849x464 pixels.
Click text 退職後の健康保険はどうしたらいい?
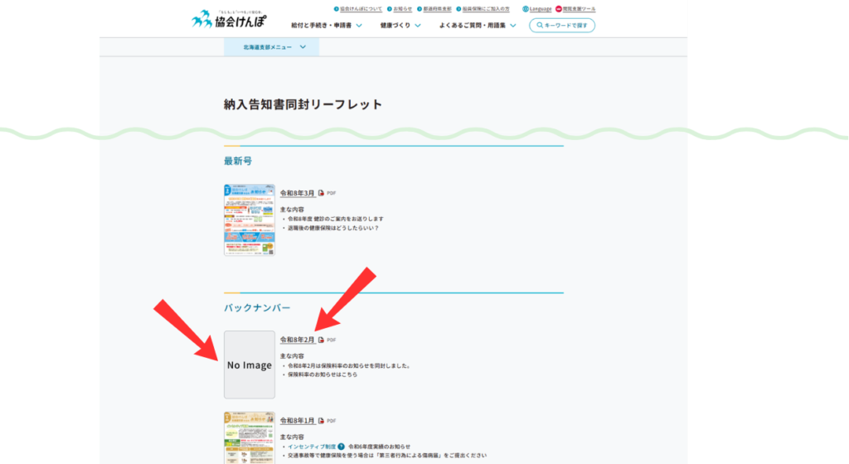333,228
